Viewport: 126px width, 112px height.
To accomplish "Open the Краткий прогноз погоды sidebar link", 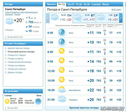I will (x=19, y=48).
